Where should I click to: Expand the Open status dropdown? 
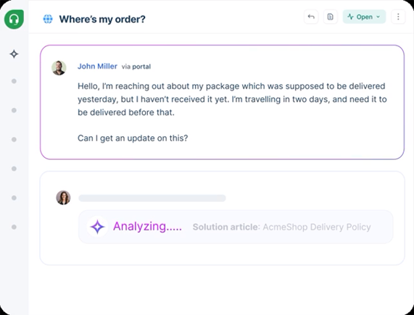coord(364,17)
